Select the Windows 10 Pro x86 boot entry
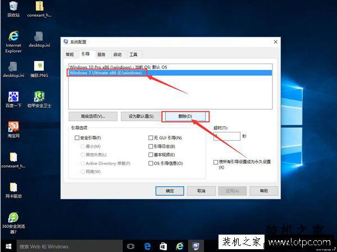The width and height of the screenshot is (337, 252). [170, 67]
